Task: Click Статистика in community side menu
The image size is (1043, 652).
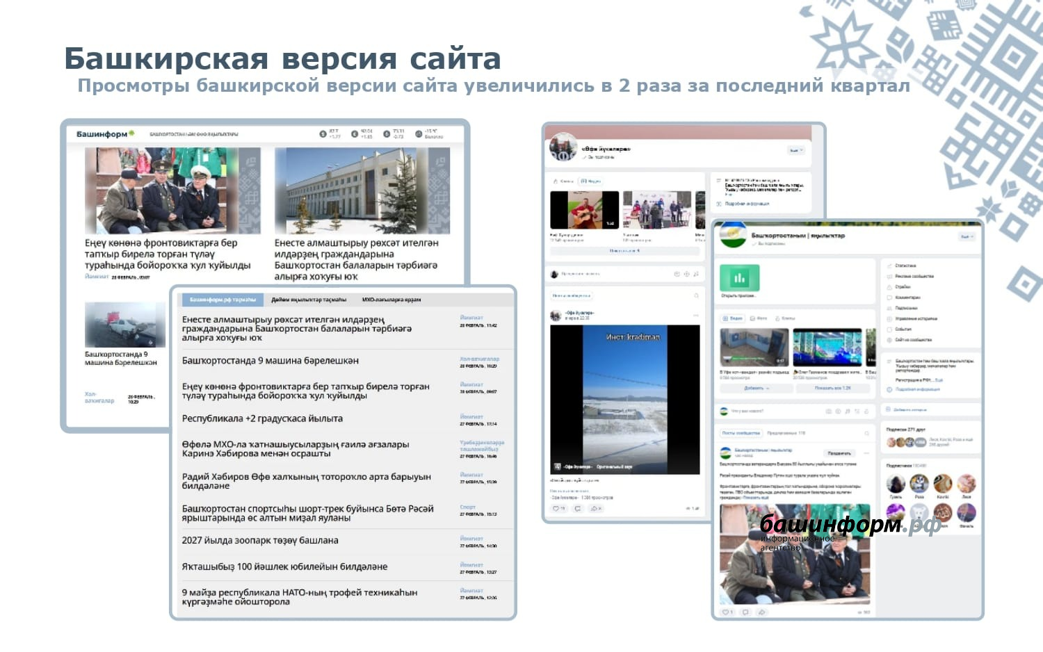Action: coord(905,266)
